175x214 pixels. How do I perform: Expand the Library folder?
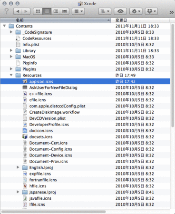pos(11,50)
